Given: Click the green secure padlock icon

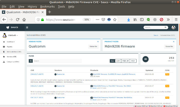Looking at the screenshot, I should tap(42, 20).
